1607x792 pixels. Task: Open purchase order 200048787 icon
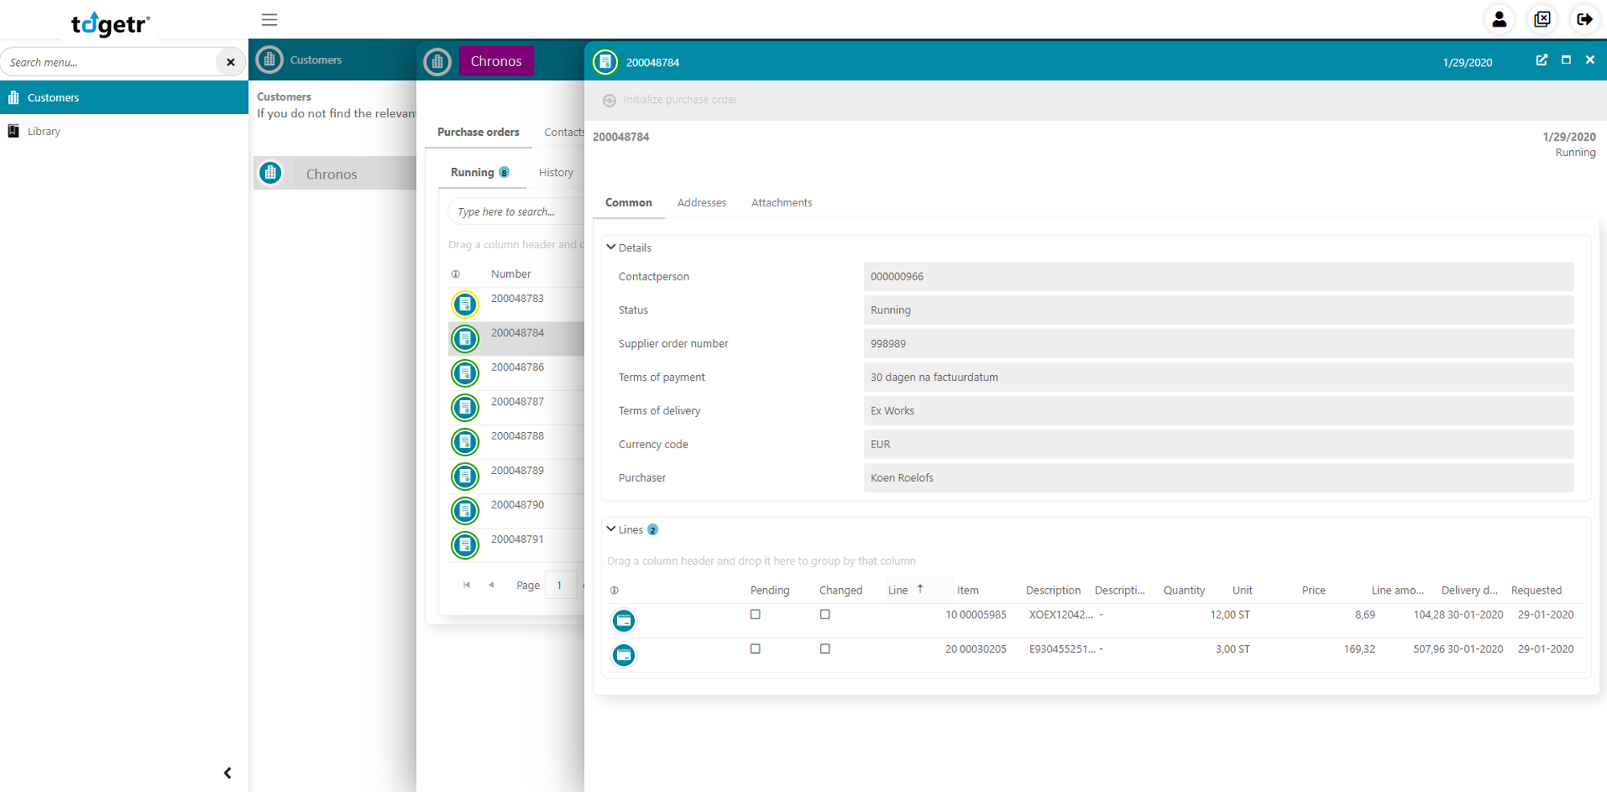point(465,408)
